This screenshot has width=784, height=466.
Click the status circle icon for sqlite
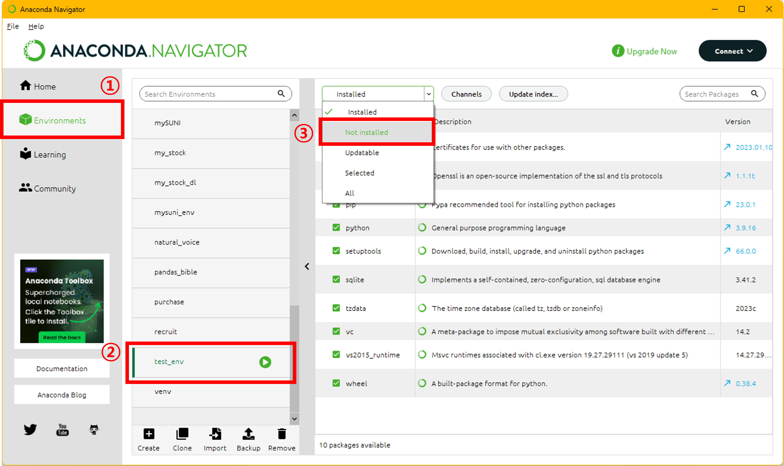pyautogui.click(x=422, y=279)
